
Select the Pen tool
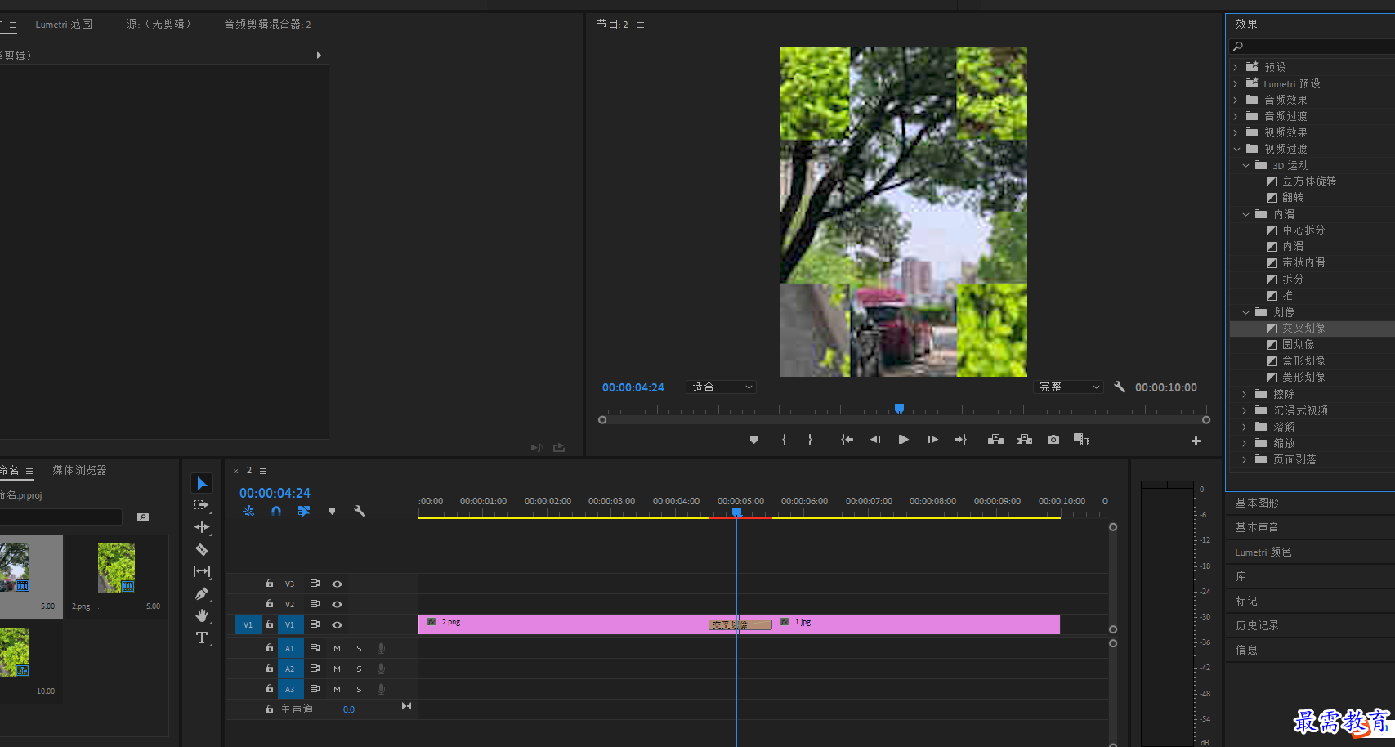202,593
